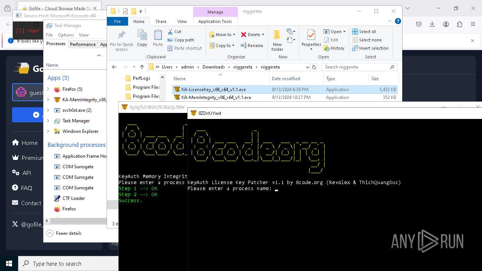Select PerfLogs folder in navigation pane
482x271 pixels.
pos(141,78)
